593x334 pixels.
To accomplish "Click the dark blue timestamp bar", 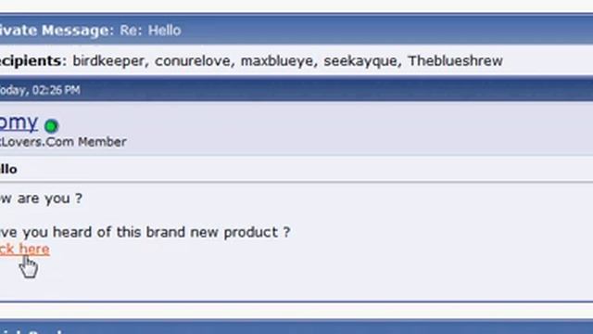I will pos(296,90).
